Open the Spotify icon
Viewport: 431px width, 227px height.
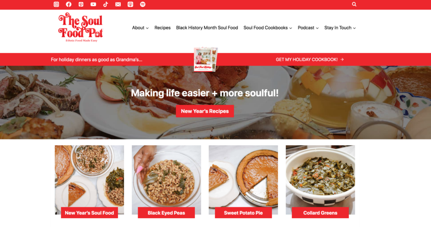[143, 4]
